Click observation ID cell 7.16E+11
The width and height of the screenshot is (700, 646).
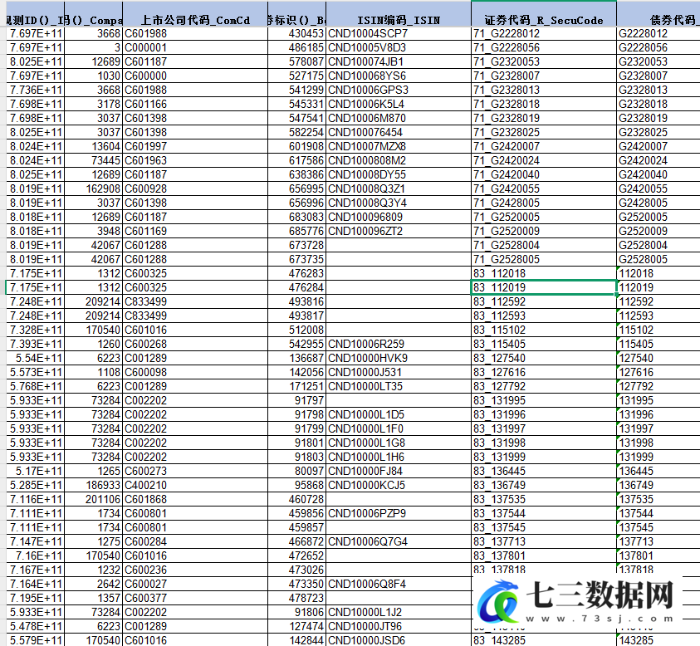[x=35, y=555]
